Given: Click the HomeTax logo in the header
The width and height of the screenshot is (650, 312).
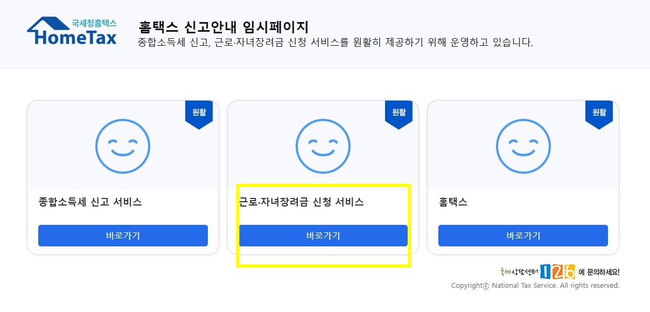Looking at the screenshot, I should click(x=72, y=31).
